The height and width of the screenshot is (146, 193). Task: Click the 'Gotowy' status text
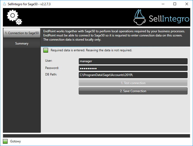click(15, 141)
